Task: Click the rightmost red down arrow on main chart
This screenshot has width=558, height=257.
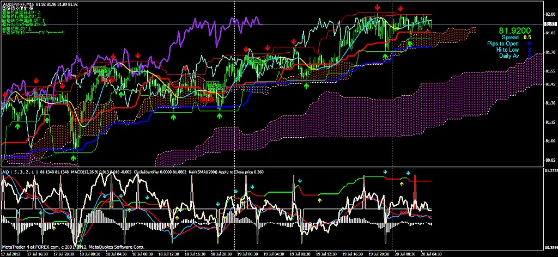Action: click(x=401, y=9)
